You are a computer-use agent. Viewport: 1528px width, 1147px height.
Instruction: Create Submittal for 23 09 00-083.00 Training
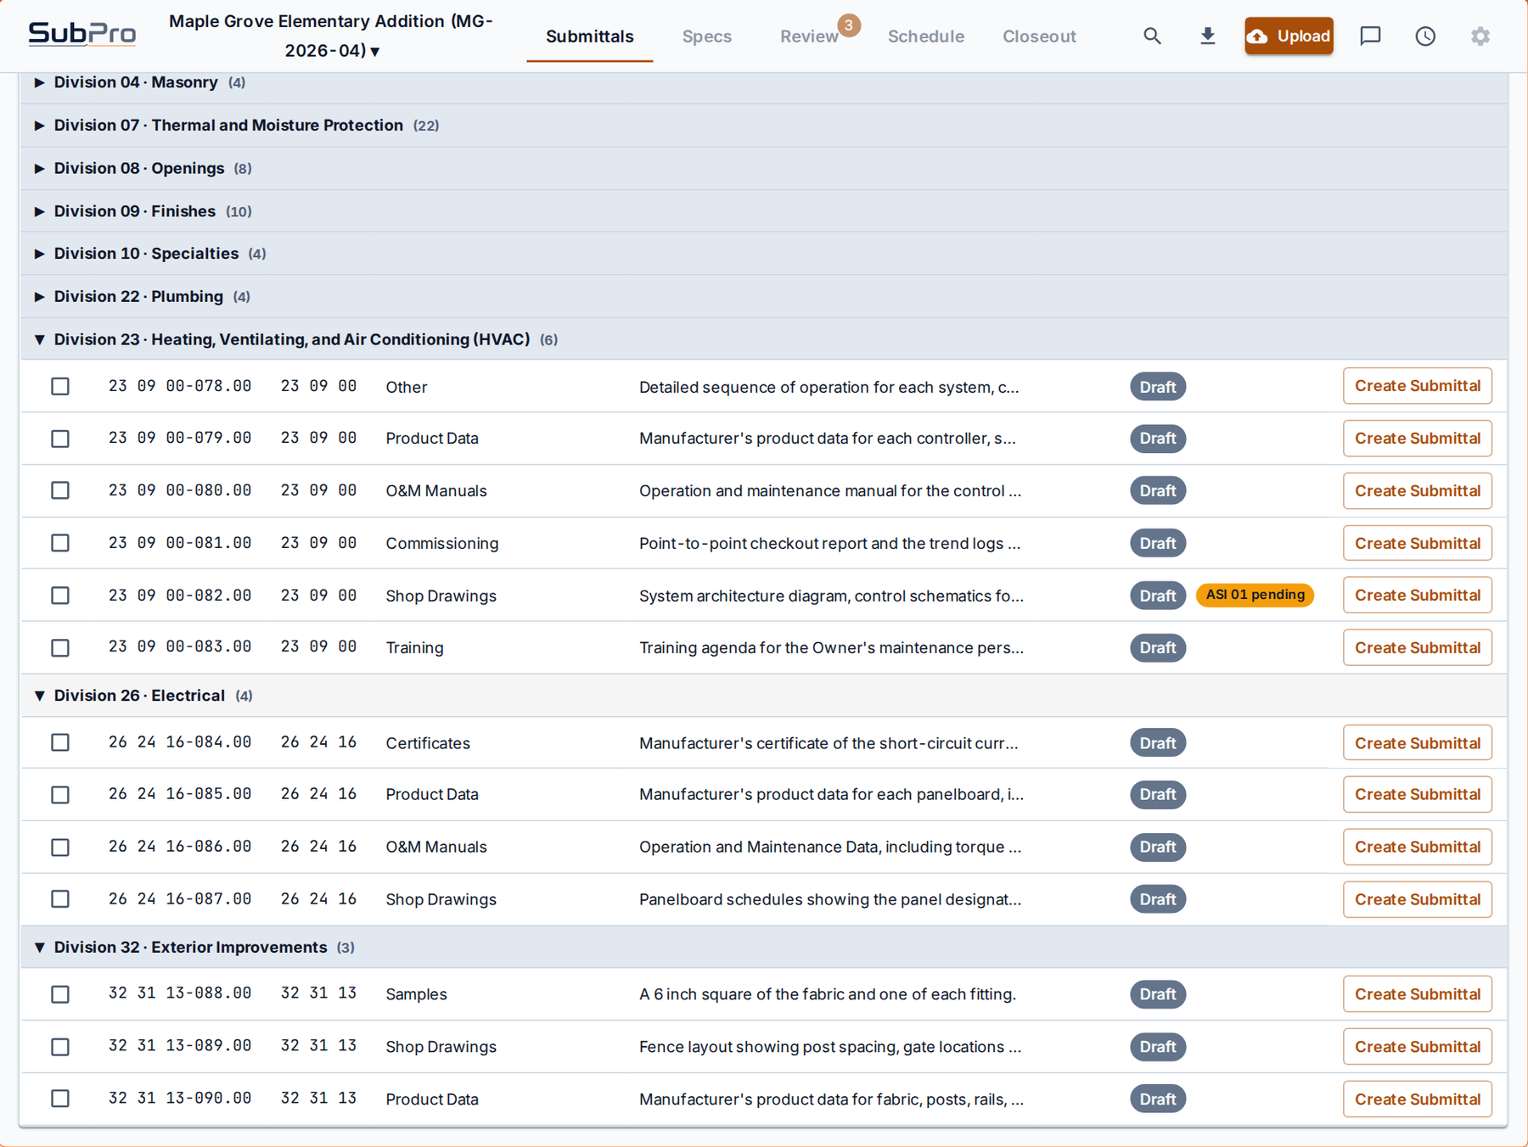coord(1417,648)
